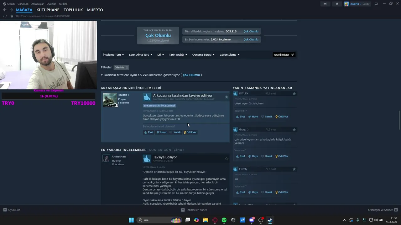Open the Arkadaşlar menu
401x225 pixels.
click(38, 4)
